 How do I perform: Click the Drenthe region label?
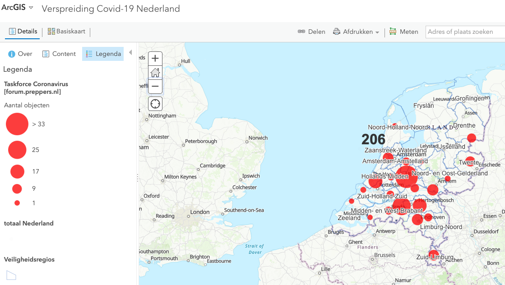(464, 125)
